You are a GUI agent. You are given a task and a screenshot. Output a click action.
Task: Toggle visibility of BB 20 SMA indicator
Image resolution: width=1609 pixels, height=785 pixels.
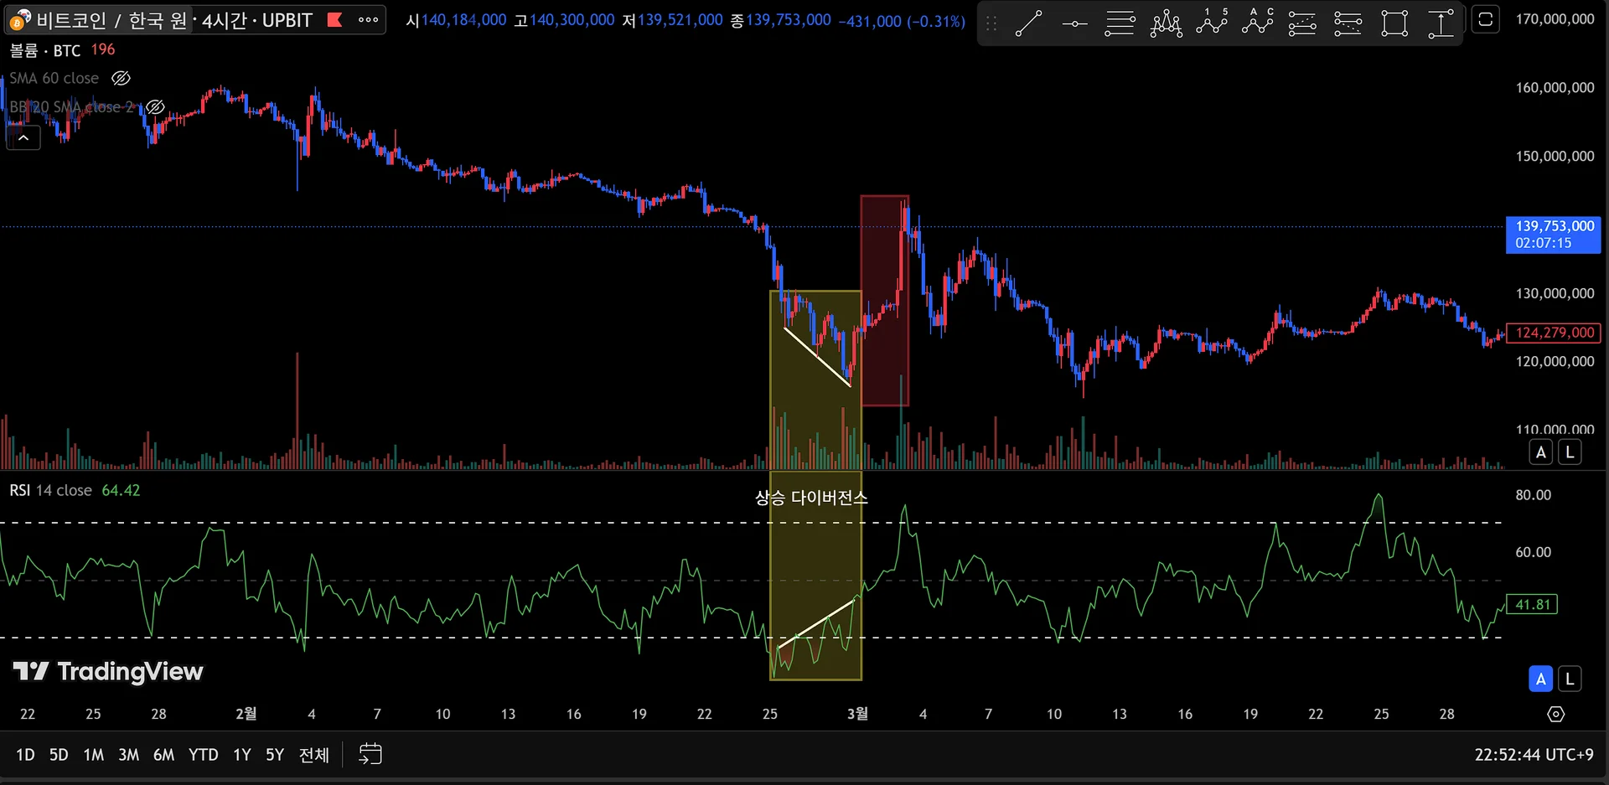click(x=155, y=107)
